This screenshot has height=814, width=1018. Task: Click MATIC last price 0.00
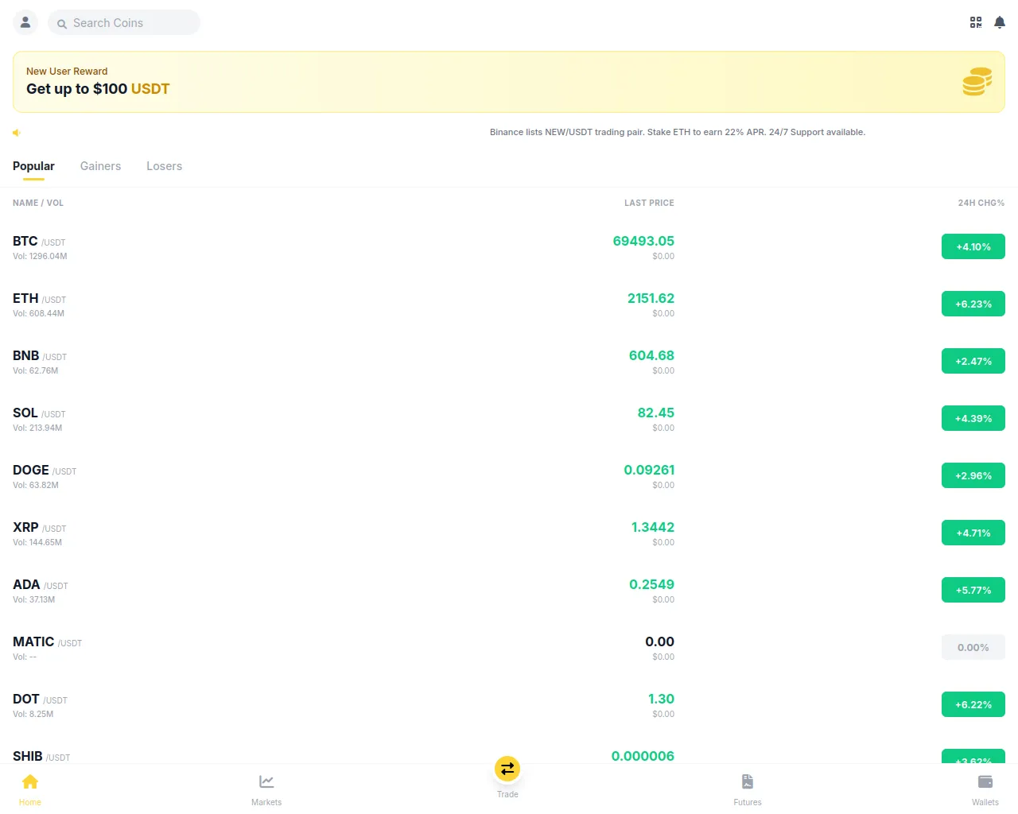(659, 642)
